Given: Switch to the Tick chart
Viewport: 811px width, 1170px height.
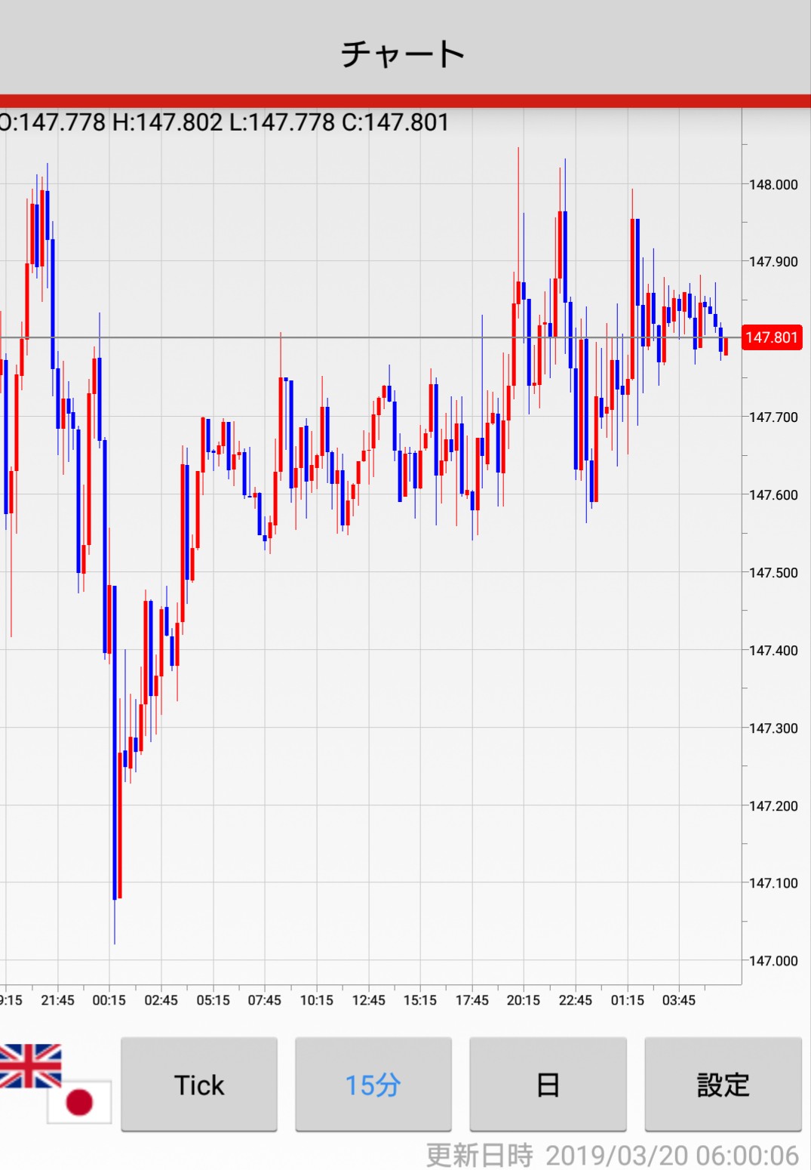Looking at the screenshot, I should (199, 1085).
